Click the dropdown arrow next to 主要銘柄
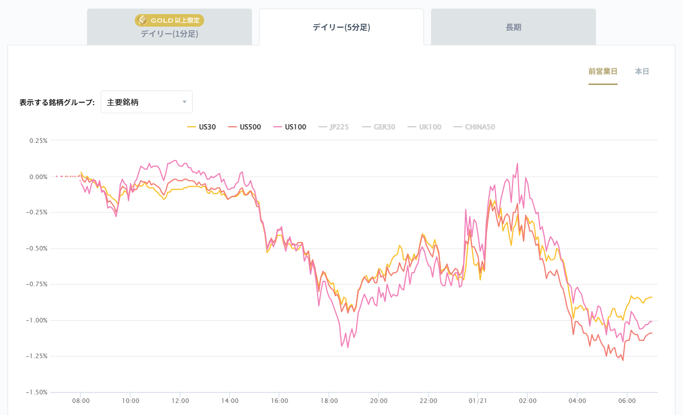 tap(185, 102)
